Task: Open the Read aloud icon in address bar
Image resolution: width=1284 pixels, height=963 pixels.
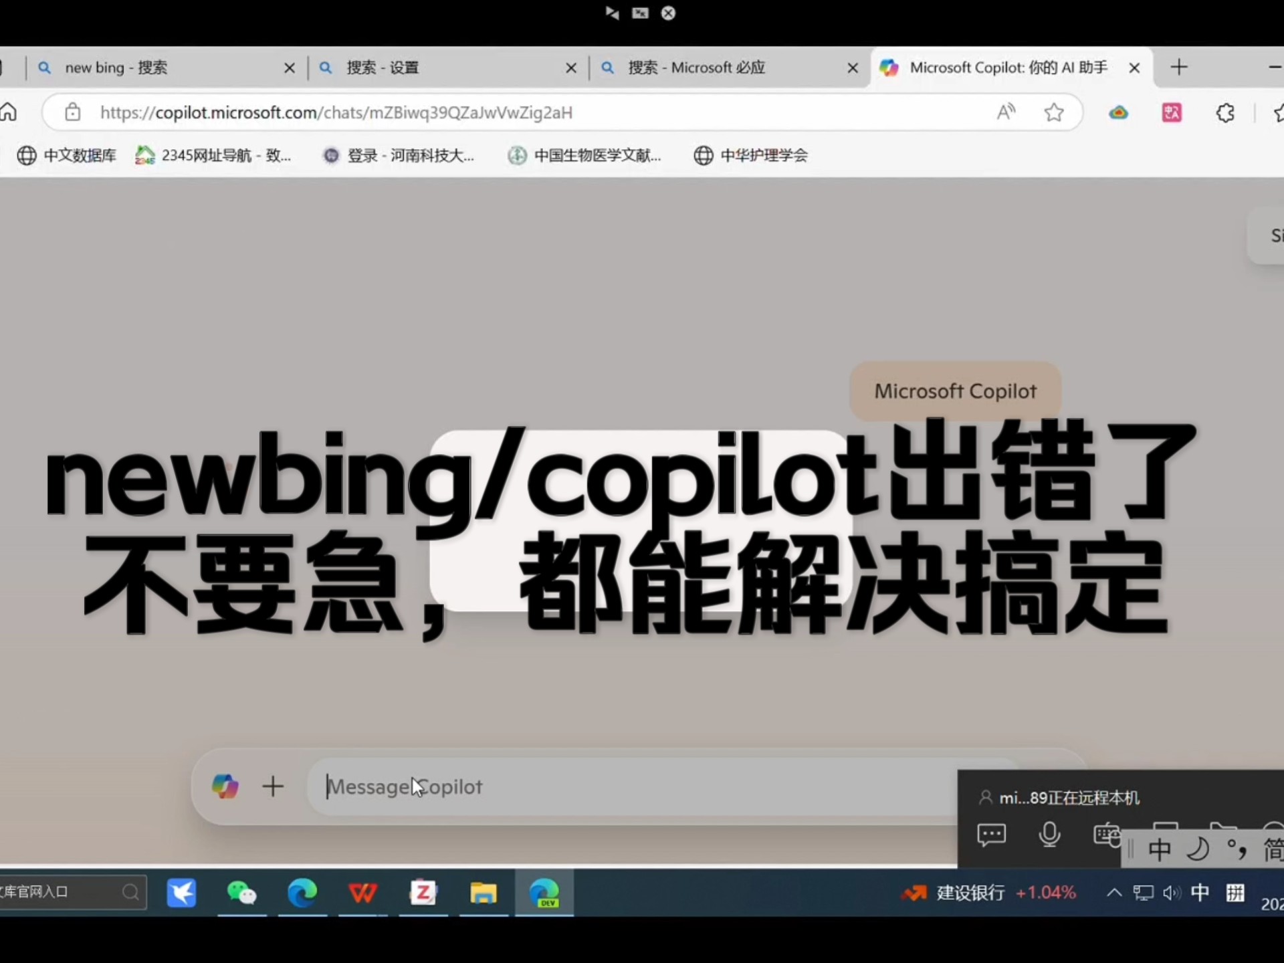Action: [1006, 112]
